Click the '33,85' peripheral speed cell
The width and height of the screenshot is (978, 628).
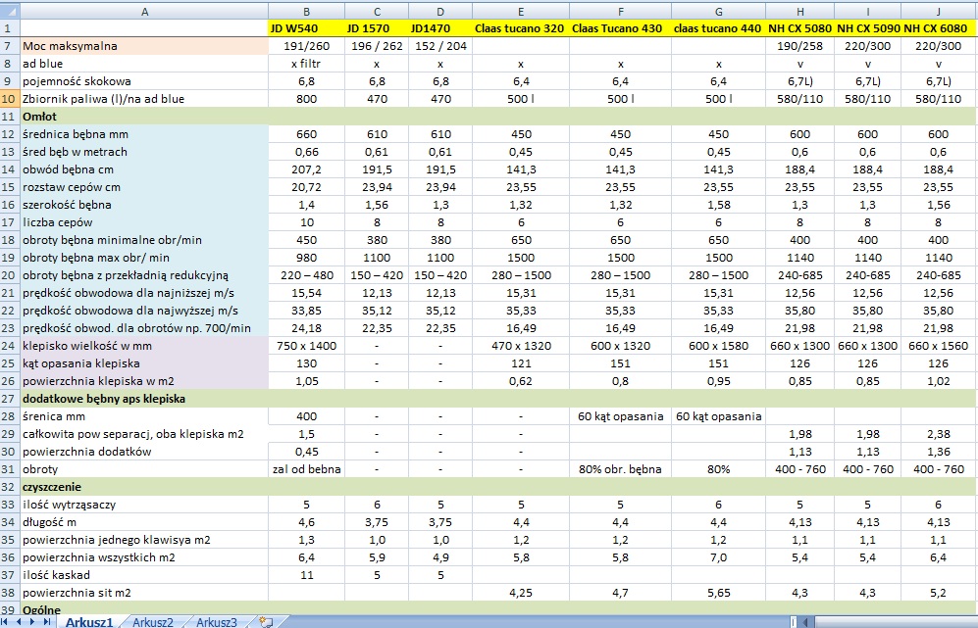point(306,311)
